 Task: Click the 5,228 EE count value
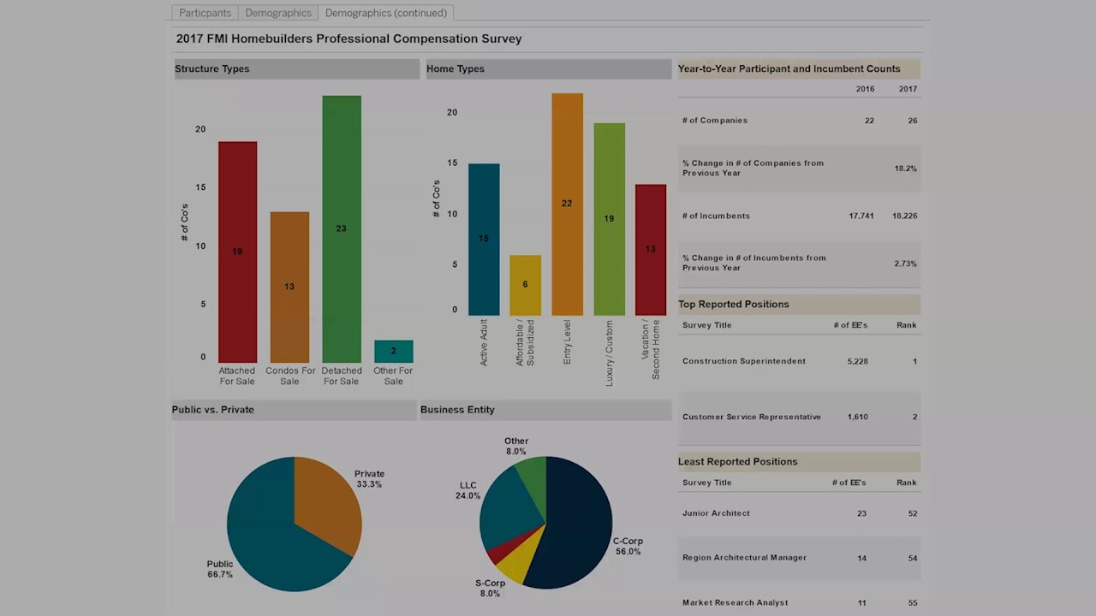coord(857,361)
